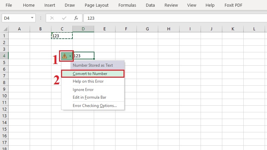Select column C header
267x150 pixels.
(x=62, y=29)
